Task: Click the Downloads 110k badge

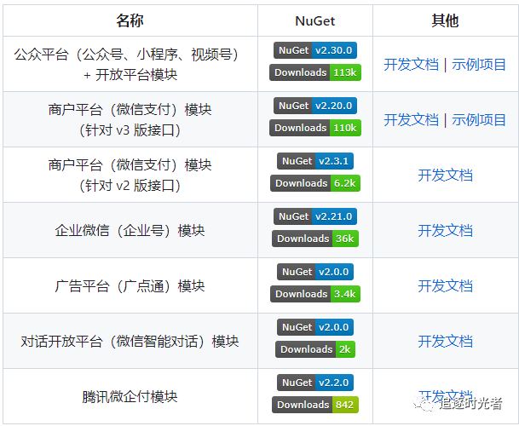Action: (315, 128)
